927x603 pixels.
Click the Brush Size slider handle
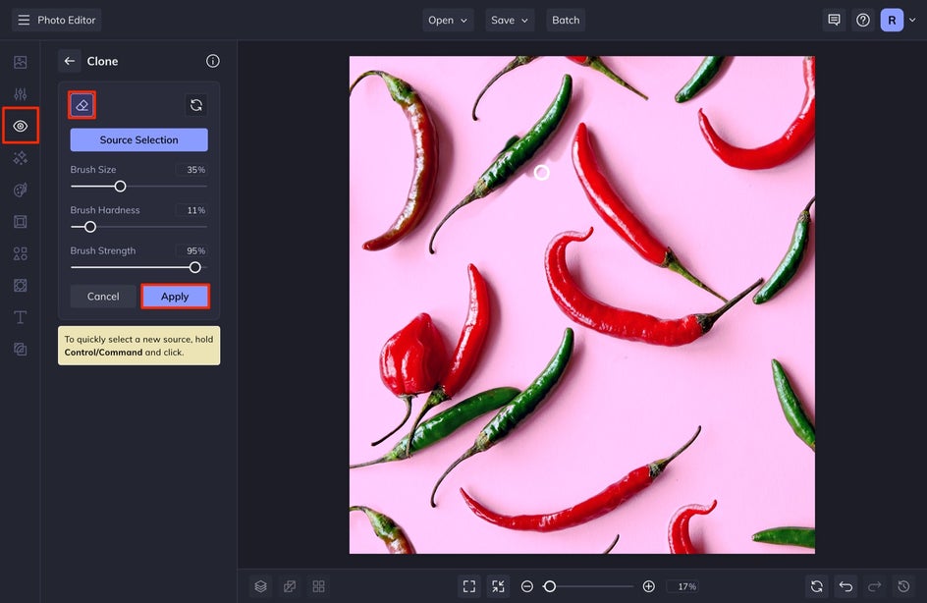tap(120, 187)
